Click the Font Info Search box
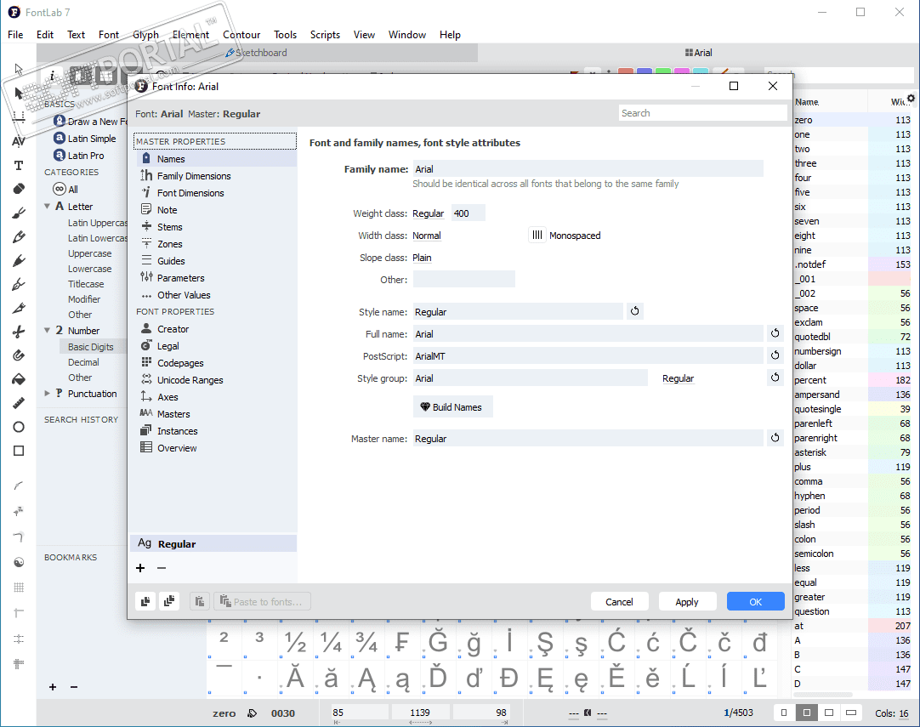 click(x=703, y=113)
